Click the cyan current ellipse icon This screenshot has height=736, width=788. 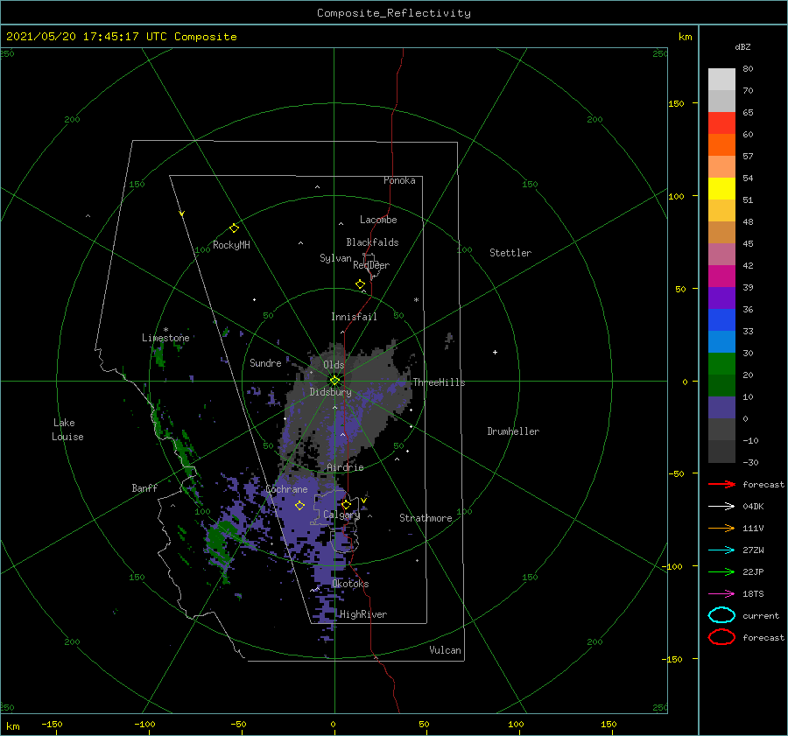pos(721,615)
